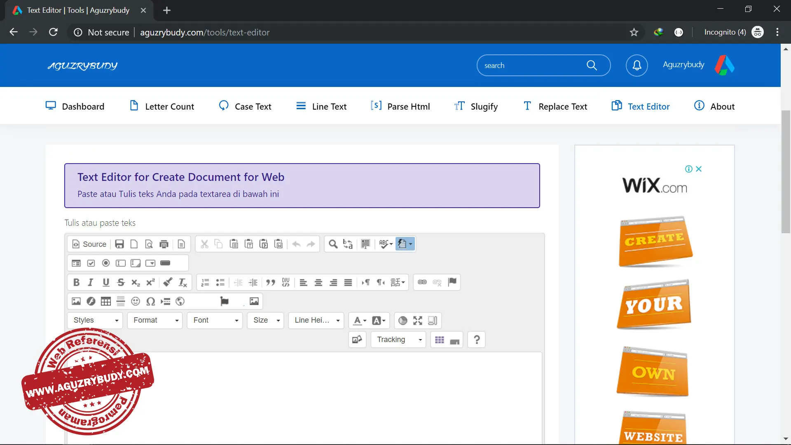Click the Replace icon
The height and width of the screenshot is (445, 791).
click(x=348, y=244)
